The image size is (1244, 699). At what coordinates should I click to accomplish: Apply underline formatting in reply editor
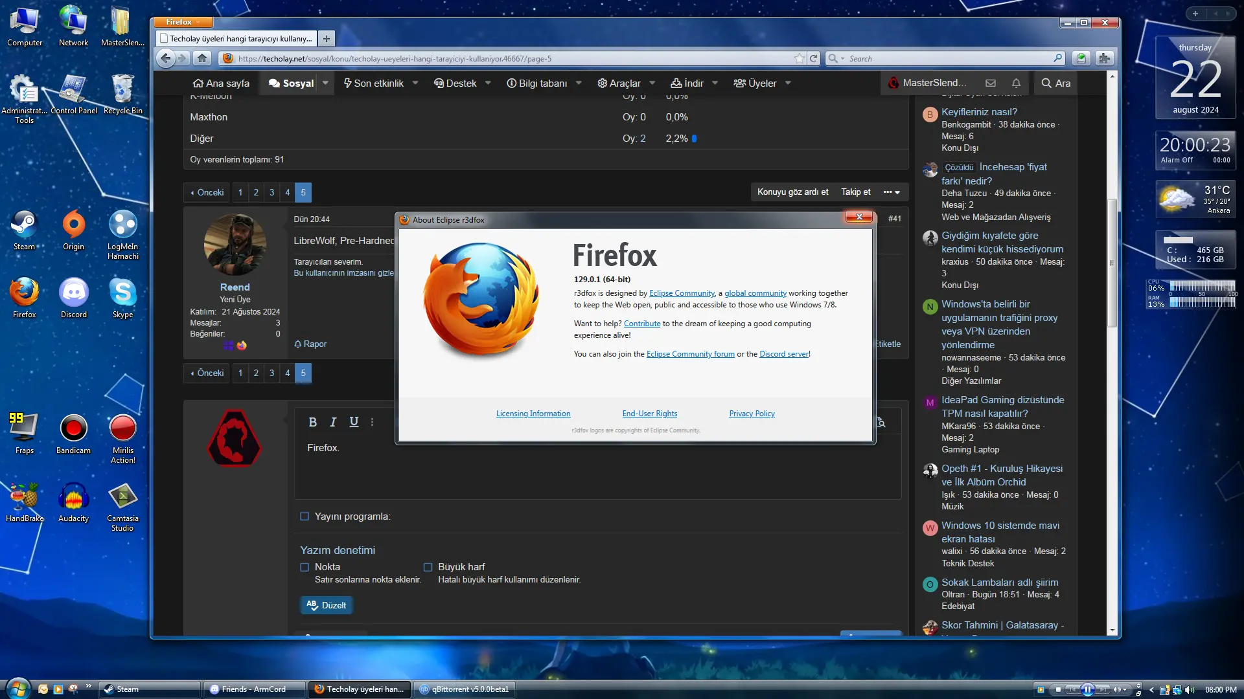tap(354, 422)
